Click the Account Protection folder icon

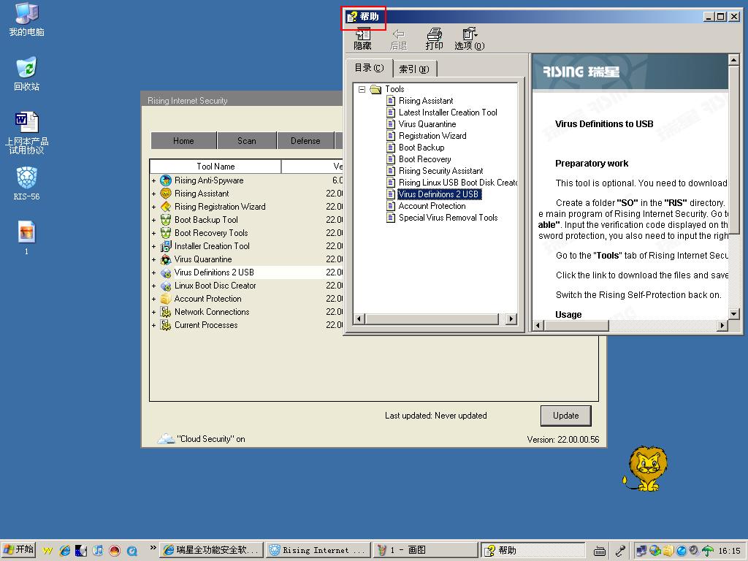(166, 299)
